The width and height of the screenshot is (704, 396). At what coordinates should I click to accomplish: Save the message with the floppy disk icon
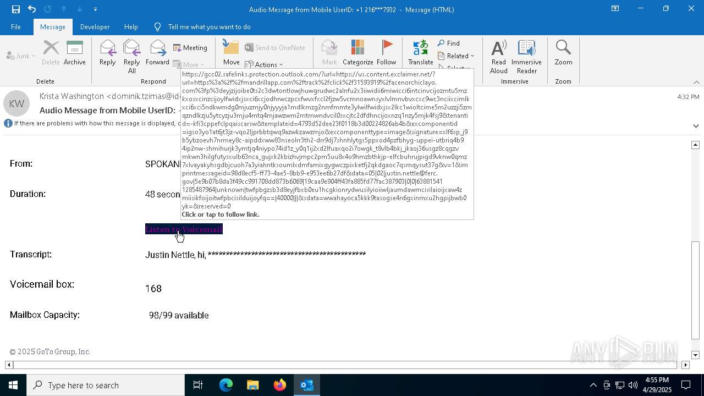(15, 9)
